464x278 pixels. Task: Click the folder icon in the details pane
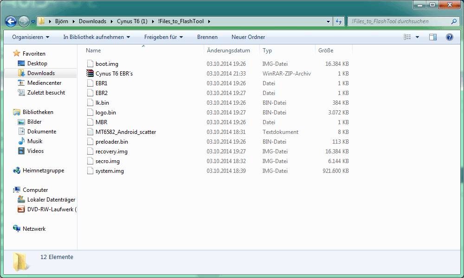20,261
